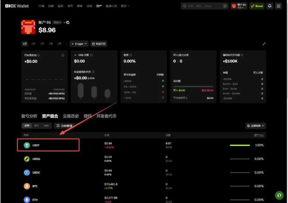Click the USDT 100% allocation bar
This screenshot has height=203, width=288.
[240, 145]
